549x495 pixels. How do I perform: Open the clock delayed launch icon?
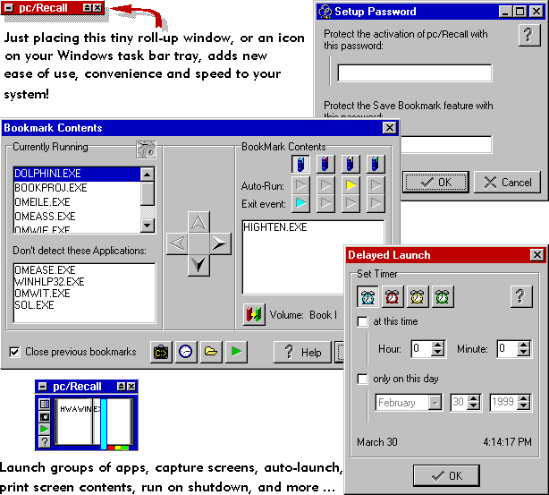point(186,352)
